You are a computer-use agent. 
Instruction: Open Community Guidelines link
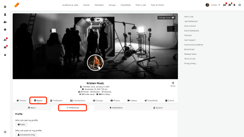click(194, 45)
